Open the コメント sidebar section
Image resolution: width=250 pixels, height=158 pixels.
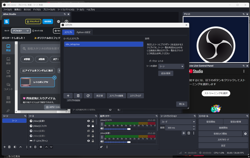(x=8, y=86)
